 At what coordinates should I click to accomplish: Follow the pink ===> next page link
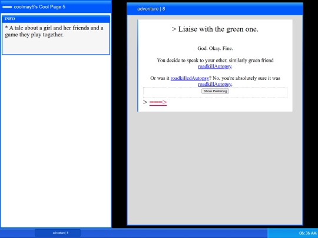pos(158,102)
